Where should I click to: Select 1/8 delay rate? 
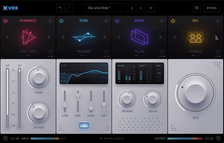159,73
